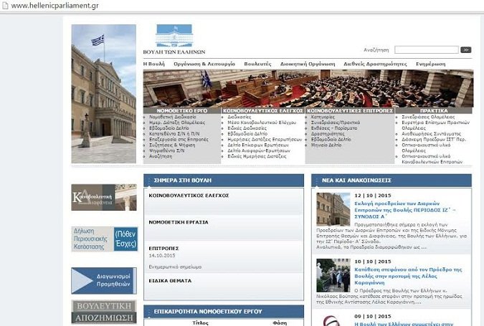Click the ΝΕΑ ΚΑΙ ΑΝΑΚΟΙΝΩΣΕΙΣ panel header
The image size is (484, 326).
click(392, 180)
